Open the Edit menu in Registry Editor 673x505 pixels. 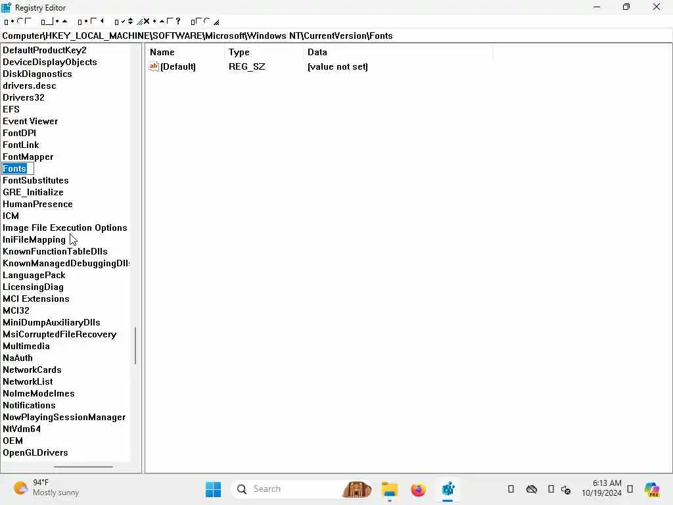54,22
